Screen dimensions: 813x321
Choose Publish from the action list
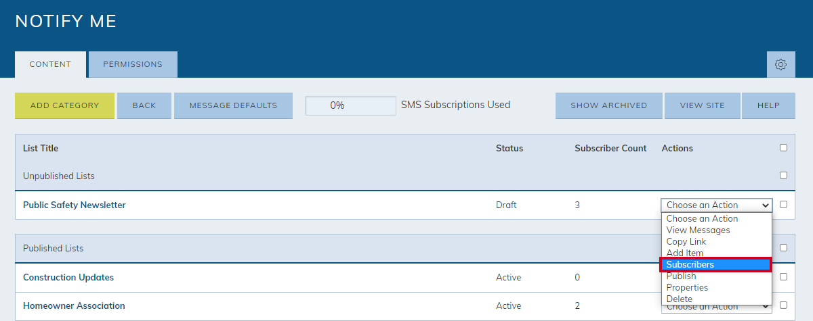pos(717,276)
